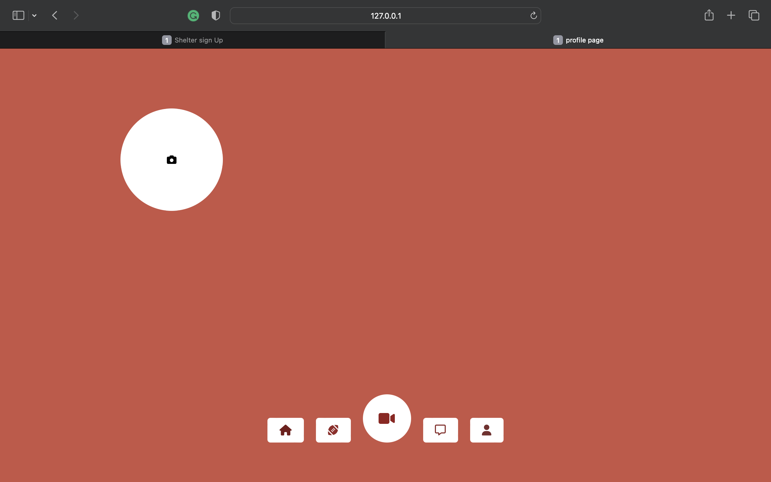771x482 pixels.
Task: Click the Grammarly extension icon
Action: (x=193, y=16)
